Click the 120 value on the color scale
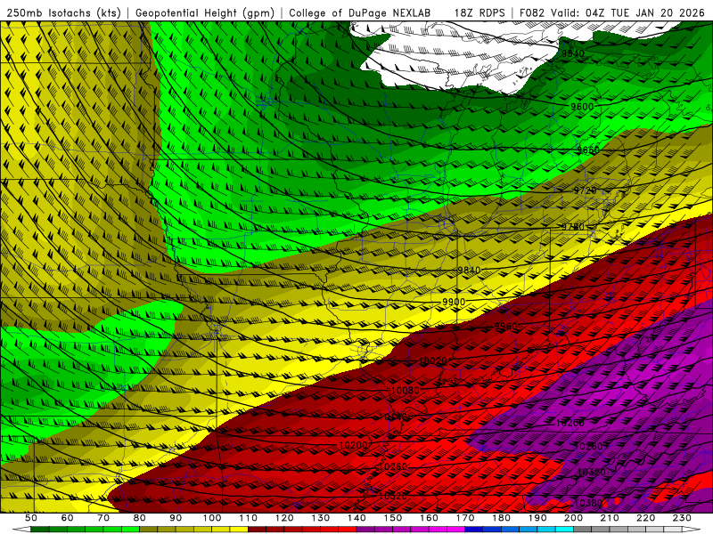Viewport: 713px width, 534px height. coord(284,518)
